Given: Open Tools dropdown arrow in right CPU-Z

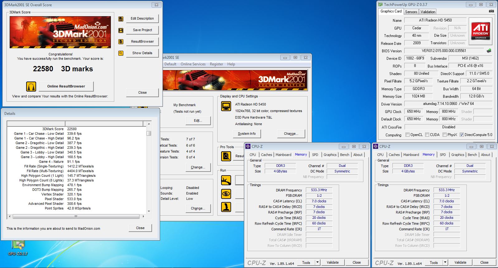Looking at the screenshot, I should [x=445, y=262].
